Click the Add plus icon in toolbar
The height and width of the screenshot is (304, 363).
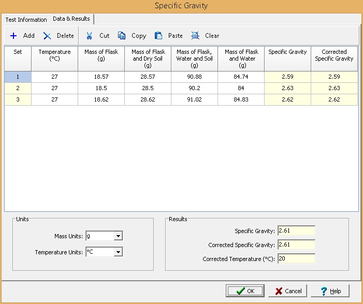click(13, 36)
